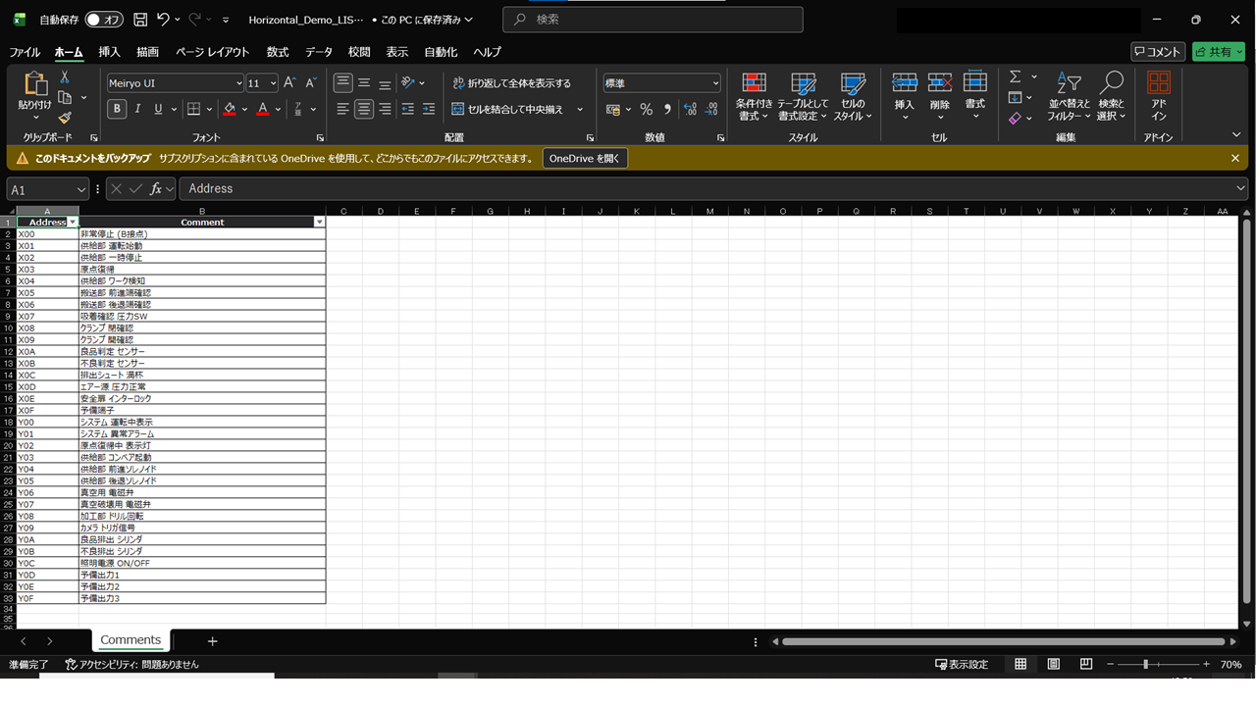
Task: Toggle the AutoSave switch
Action: (104, 20)
